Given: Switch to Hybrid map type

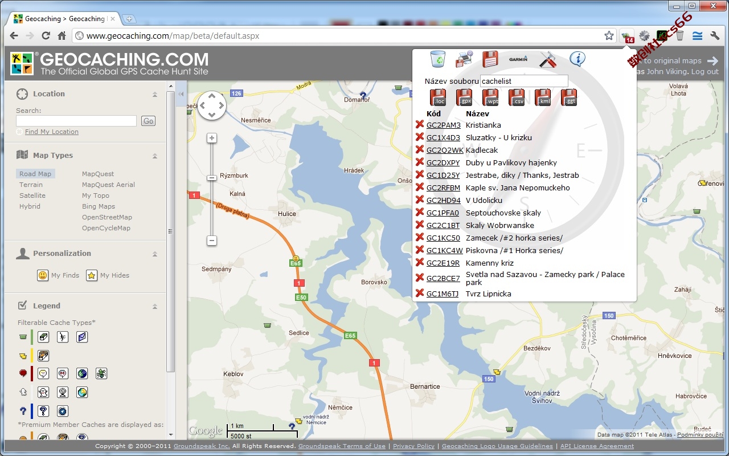Looking at the screenshot, I should click(x=30, y=206).
